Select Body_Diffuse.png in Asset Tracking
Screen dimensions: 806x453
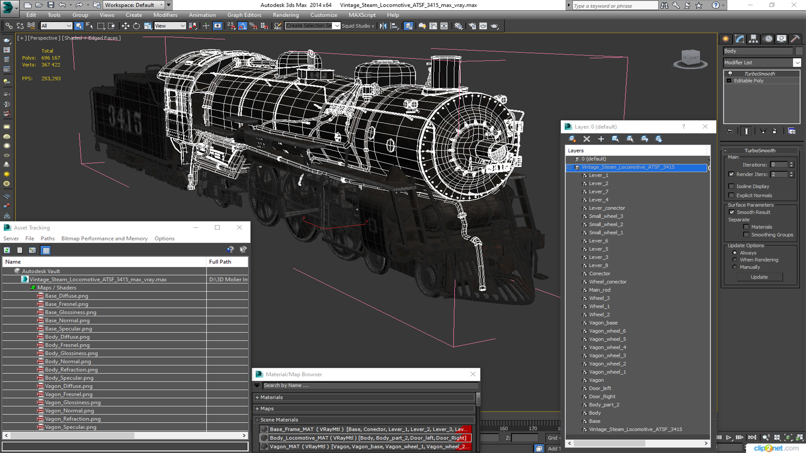click(67, 337)
